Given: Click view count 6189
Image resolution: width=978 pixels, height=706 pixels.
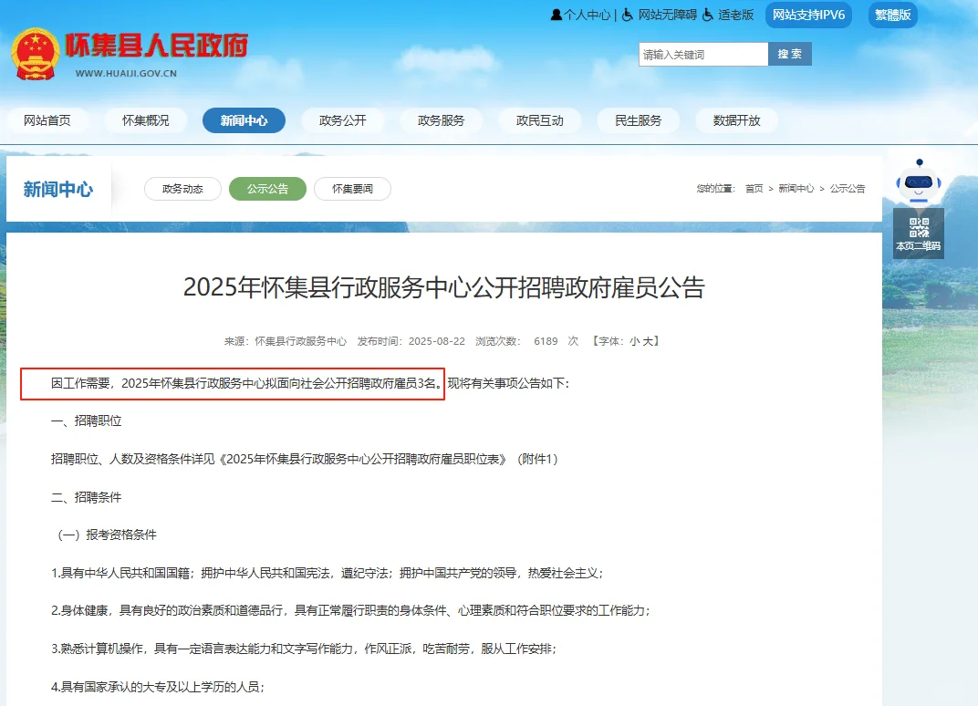Looking at the screenshot, I should tap(546, 341).
